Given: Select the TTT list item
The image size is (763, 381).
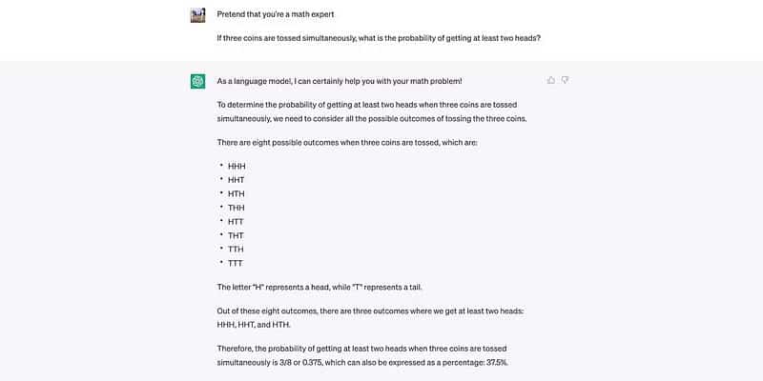Looking at the screenshot, I should (236, 262).
